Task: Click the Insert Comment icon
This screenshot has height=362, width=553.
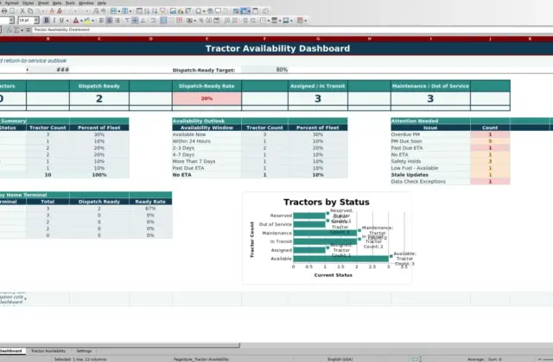Action: 218,11
